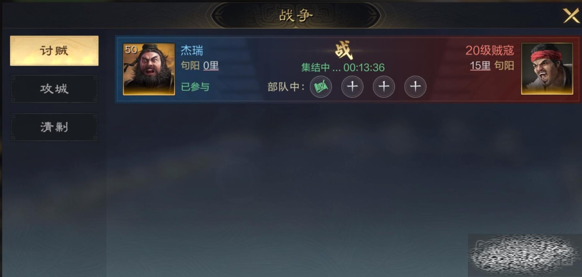Add a troop in the fourth slot
The height and width of the screenshot is (277, 582).
click(x=416, y=87)
